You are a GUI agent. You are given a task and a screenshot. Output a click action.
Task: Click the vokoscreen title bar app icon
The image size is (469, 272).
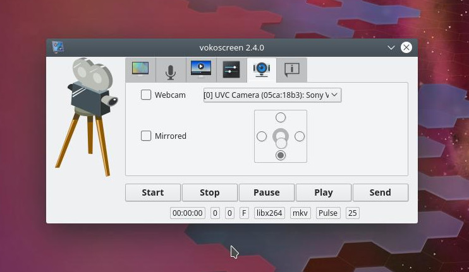pyautogui.click(x=58, y=47)
